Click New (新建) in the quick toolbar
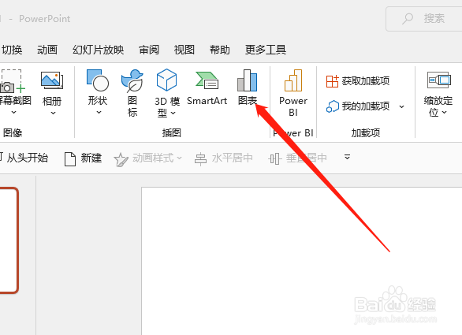The image size is (462, 335). [x=83, y=158]
